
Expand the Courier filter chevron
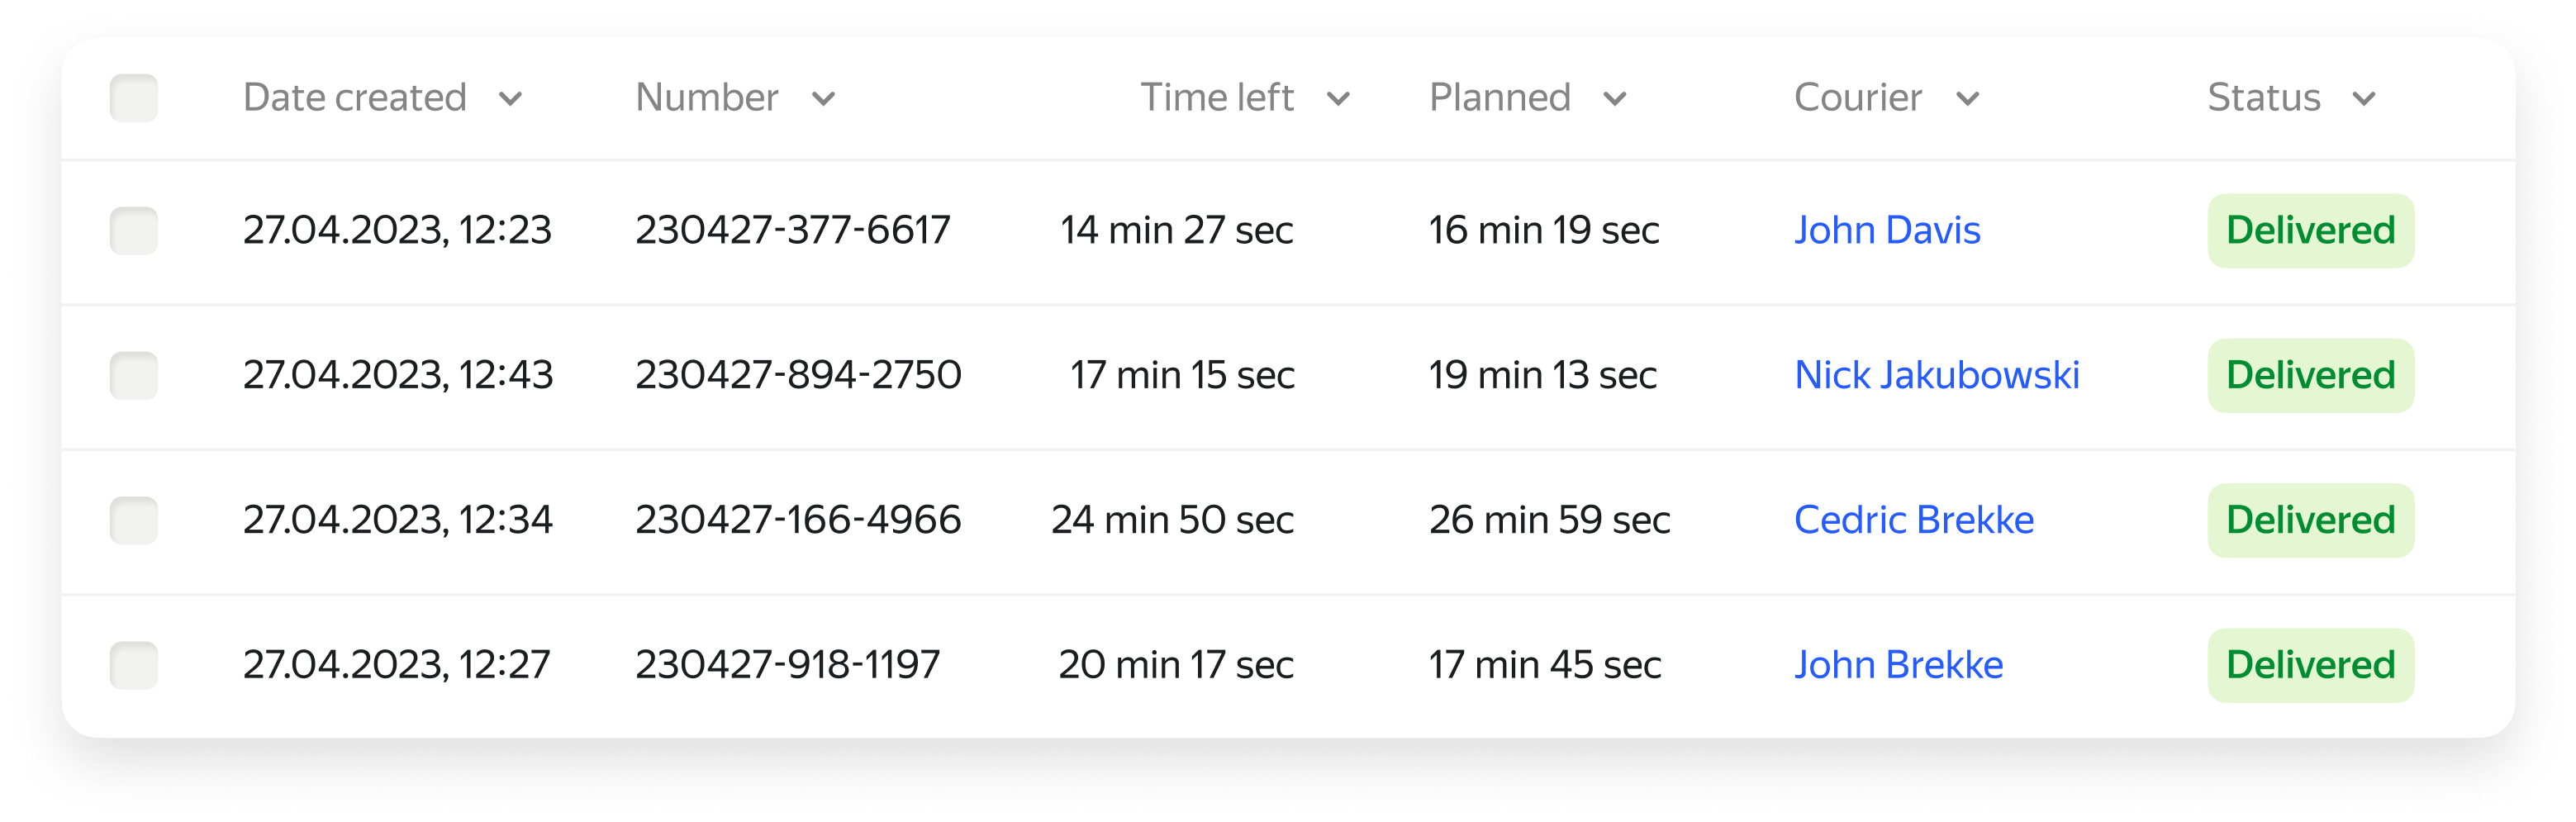tap(1968, 99)
